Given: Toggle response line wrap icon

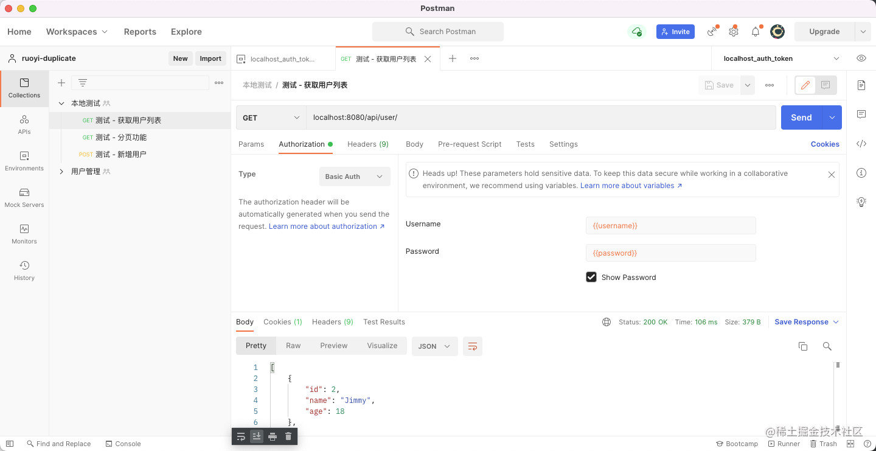Looking at the screenshot, I should tap(473, 346).
